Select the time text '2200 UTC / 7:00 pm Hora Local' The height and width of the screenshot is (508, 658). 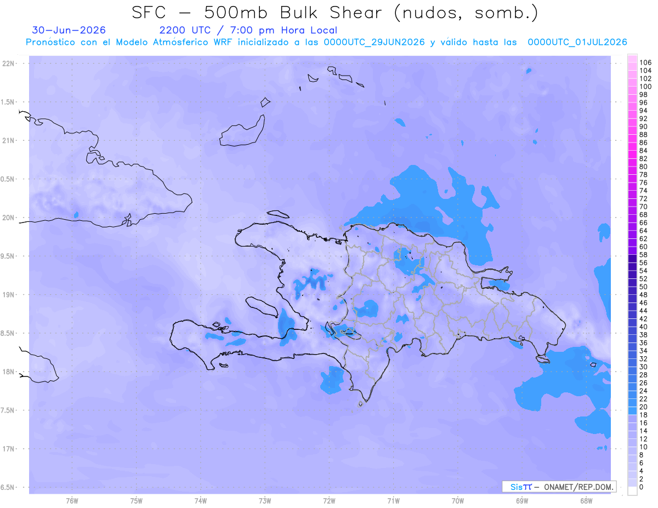click(x=248, y=30)
